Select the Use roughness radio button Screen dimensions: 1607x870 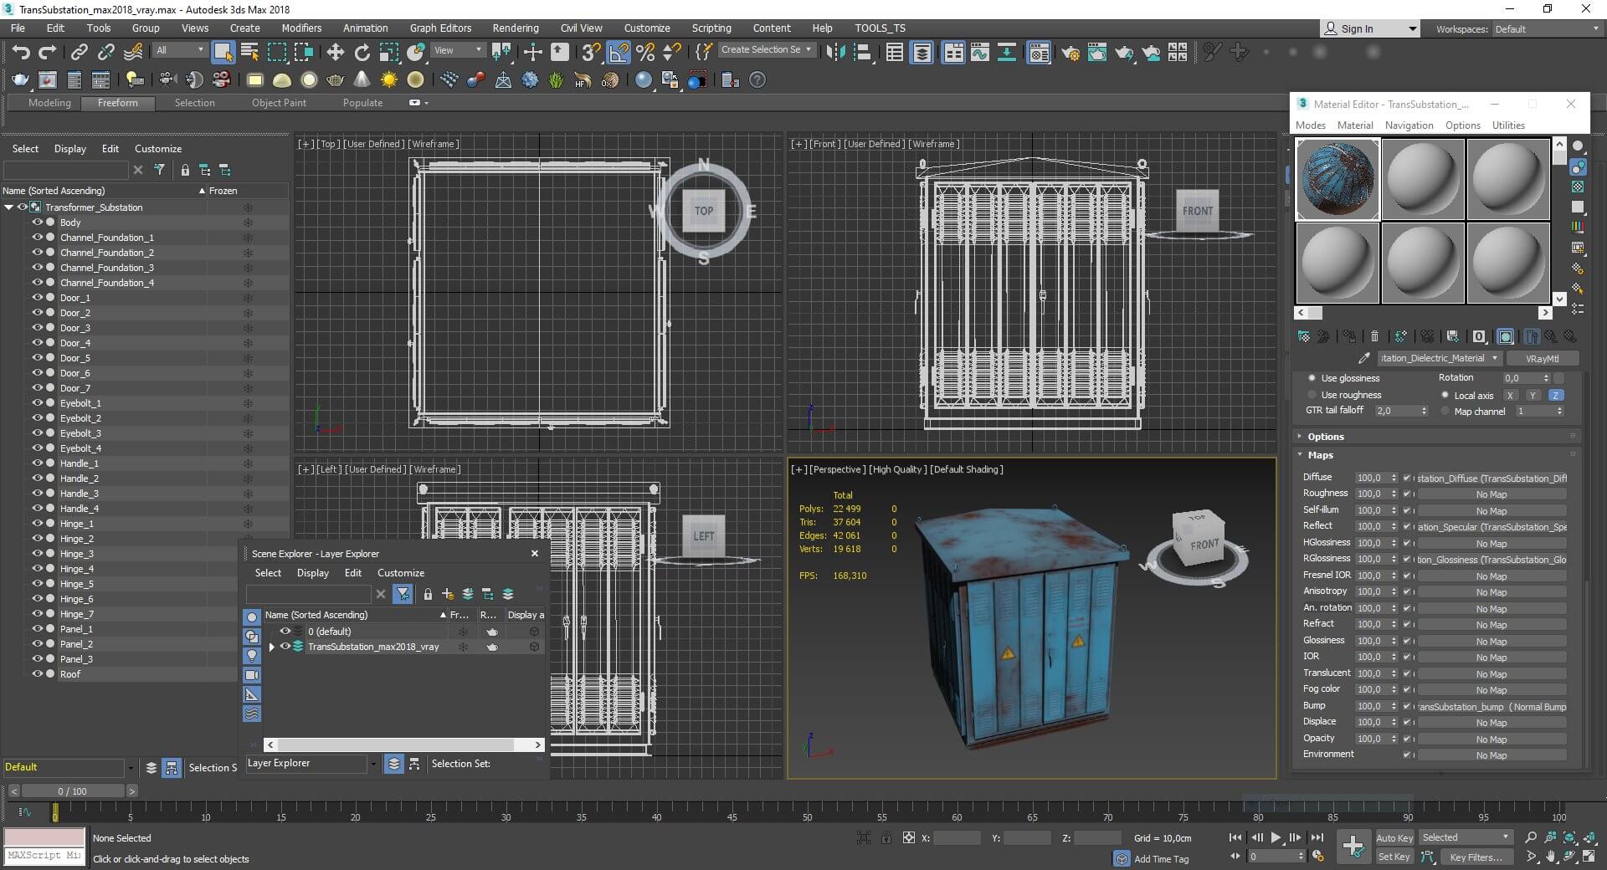click(x=1312, y=395)
